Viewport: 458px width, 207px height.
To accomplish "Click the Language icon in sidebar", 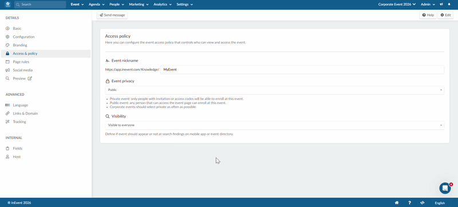I will 7,105.
